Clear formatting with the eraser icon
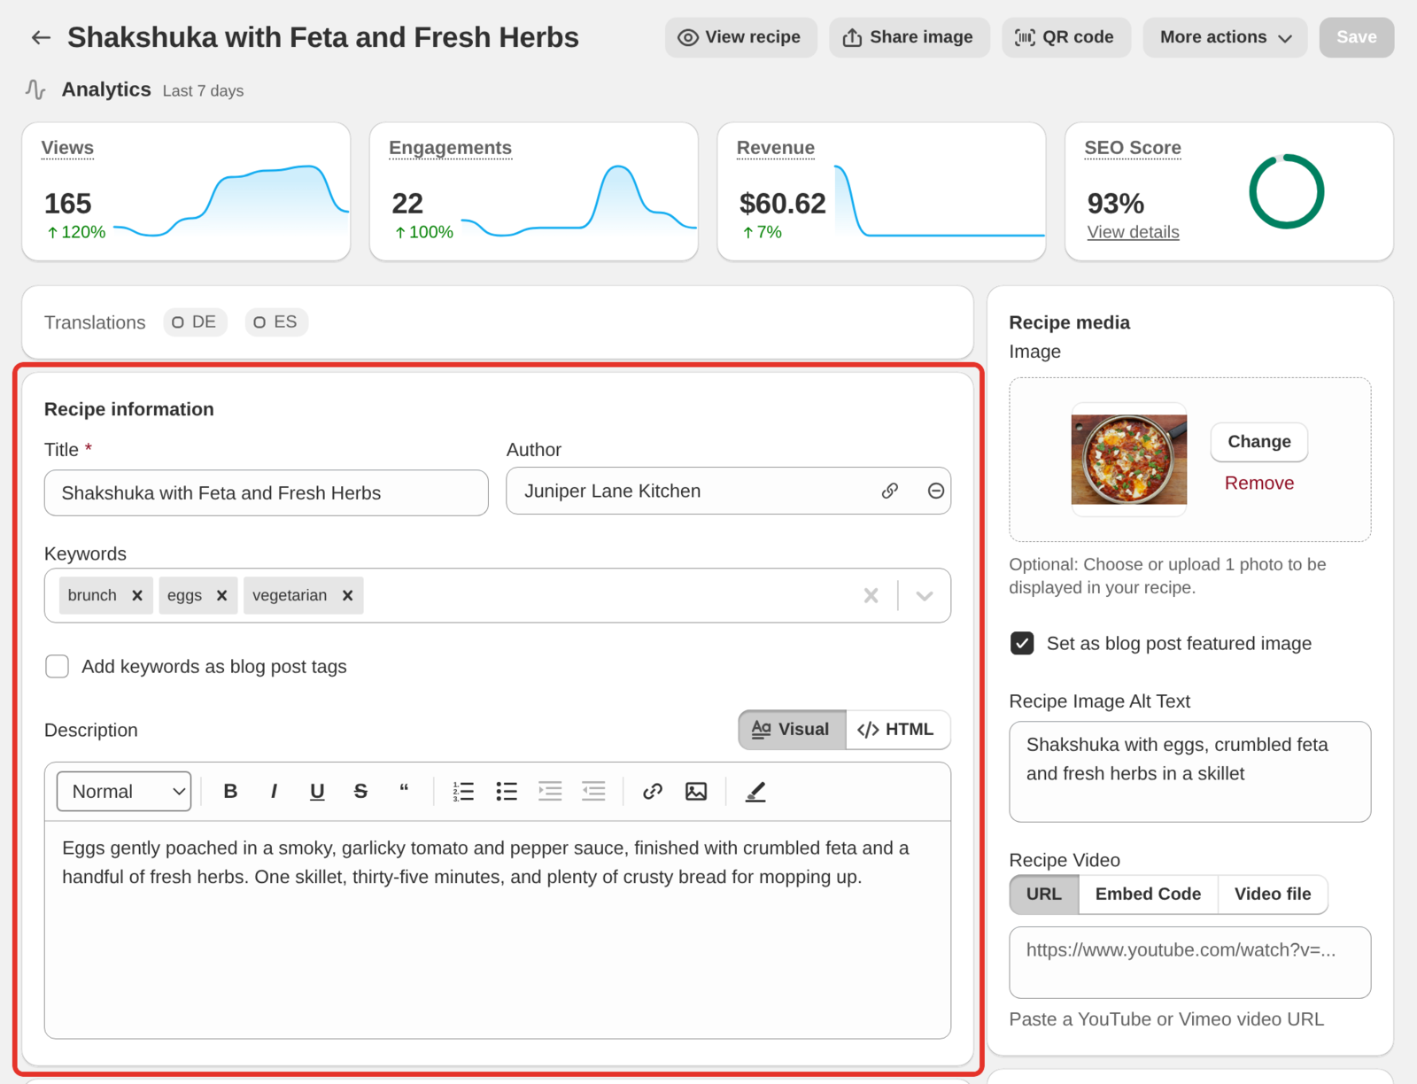 [755, 792]
